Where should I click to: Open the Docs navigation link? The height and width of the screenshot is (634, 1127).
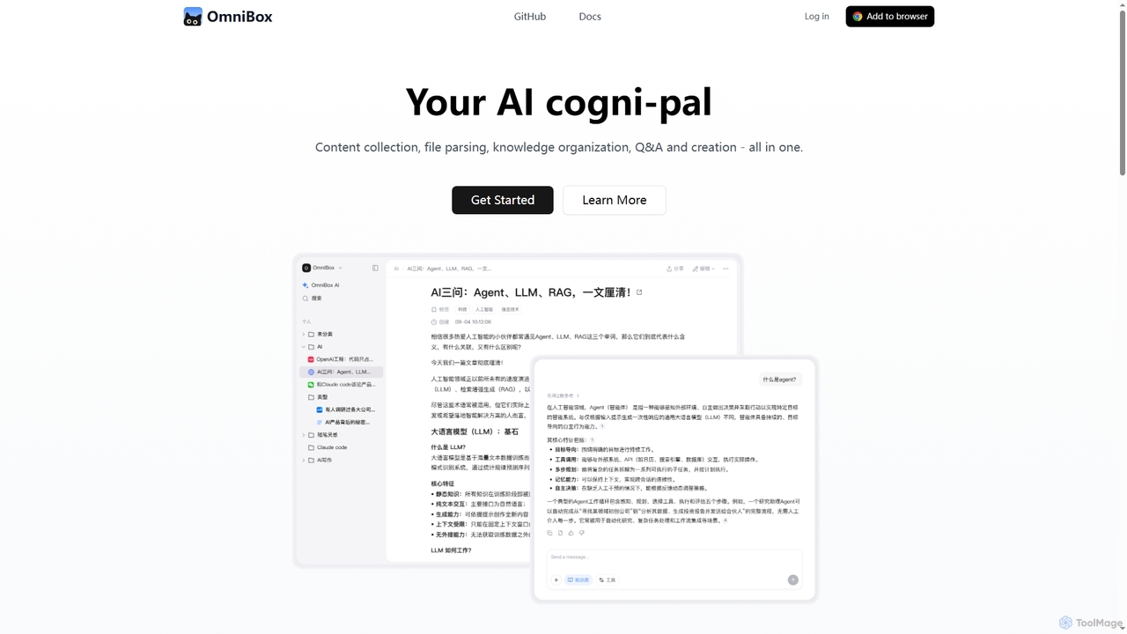pos(590,17)
